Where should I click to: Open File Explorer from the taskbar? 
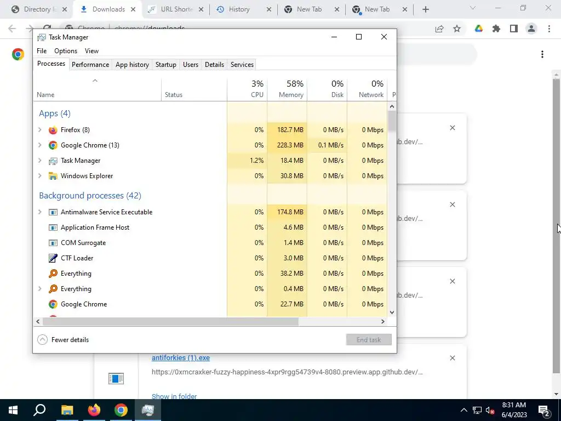67,410
